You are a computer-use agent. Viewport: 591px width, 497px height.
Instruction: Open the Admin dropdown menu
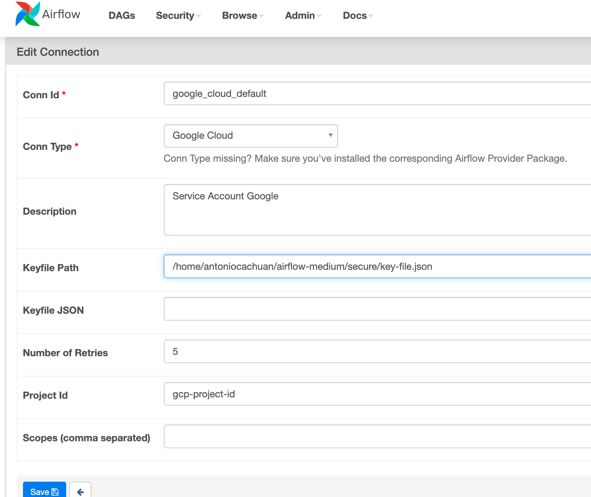tap(303, 16)
